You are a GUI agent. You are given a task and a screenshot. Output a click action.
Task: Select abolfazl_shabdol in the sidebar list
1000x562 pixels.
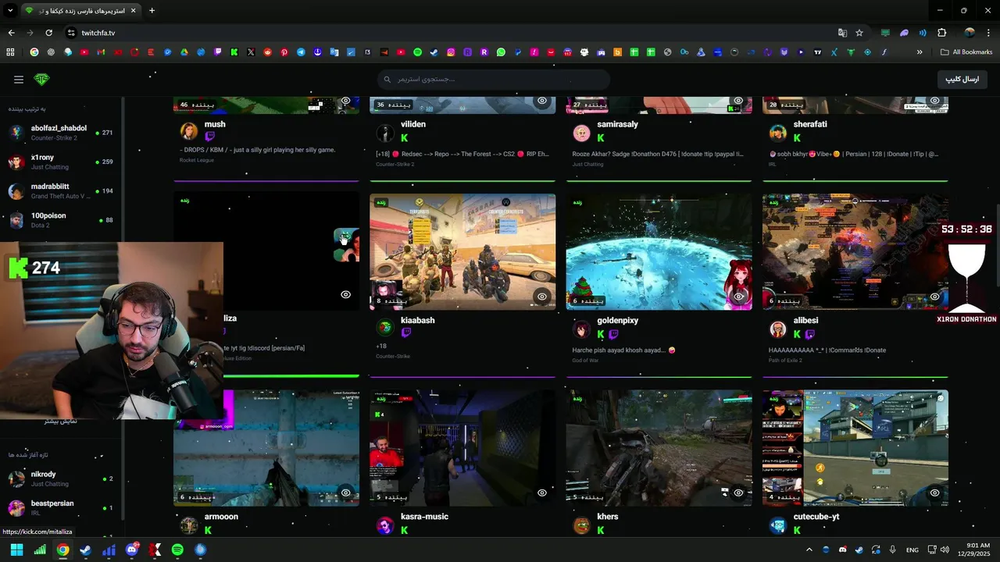coord(61,133)
